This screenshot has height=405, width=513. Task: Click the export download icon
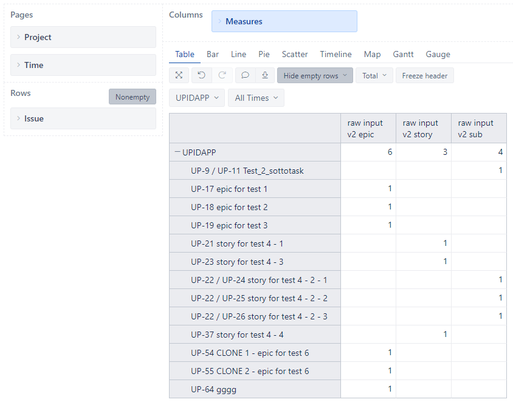coord(265,75)
